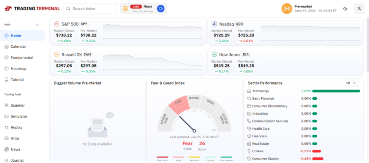Toggle dark mode moon icon

[x=345, y=9]
